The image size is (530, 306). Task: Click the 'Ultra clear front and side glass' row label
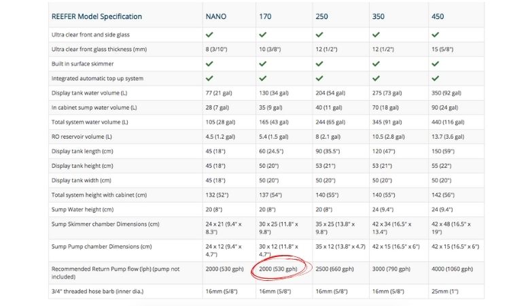coord(90,35)
